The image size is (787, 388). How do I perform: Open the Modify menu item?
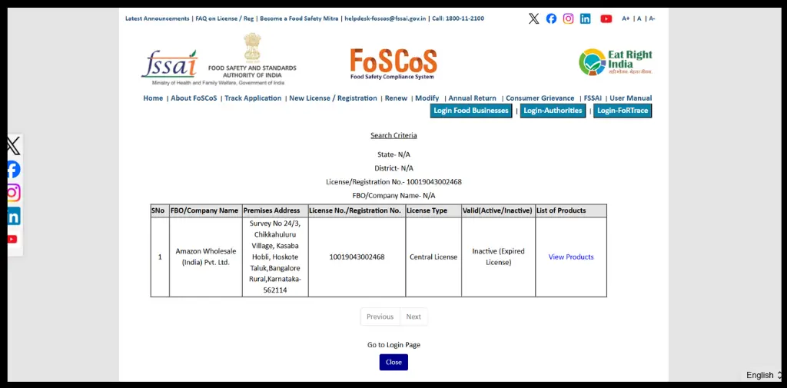click(427, 98)
